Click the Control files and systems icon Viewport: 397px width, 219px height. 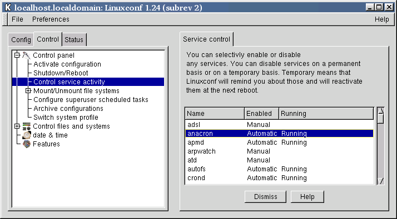click(x=26, y=126)
